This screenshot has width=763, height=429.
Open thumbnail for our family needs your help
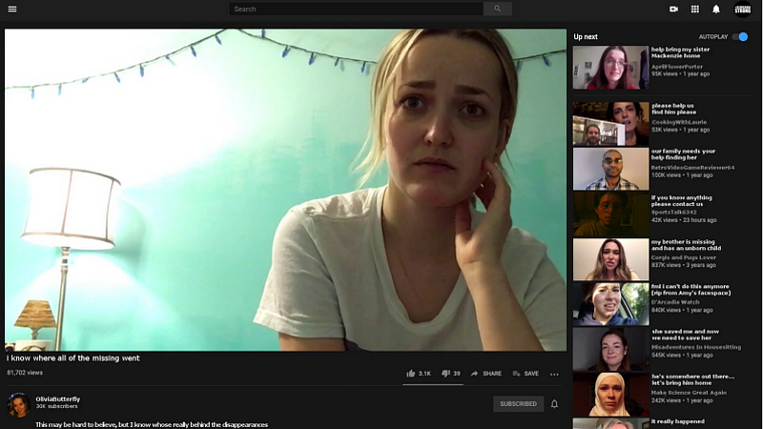(610, 169)
